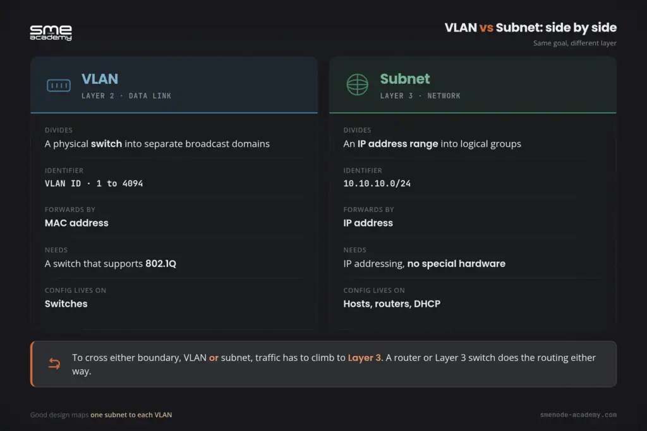Click 'A switch that supports 802.1Q'
The height and width of the screenshot is (431, 647).
coord(110,264)
